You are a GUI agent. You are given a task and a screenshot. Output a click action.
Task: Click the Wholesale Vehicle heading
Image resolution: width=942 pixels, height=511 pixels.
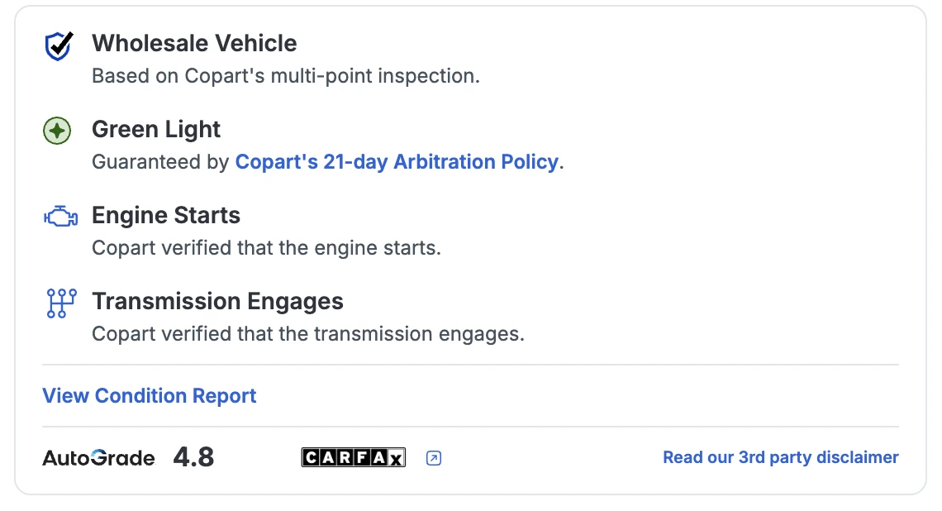point(194,43)
